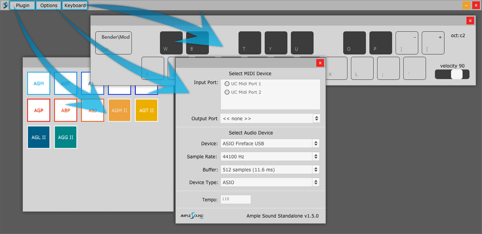Click the Tempo input field
The width and height of the screenshot is (482, 234).
[x=235, y=199]
